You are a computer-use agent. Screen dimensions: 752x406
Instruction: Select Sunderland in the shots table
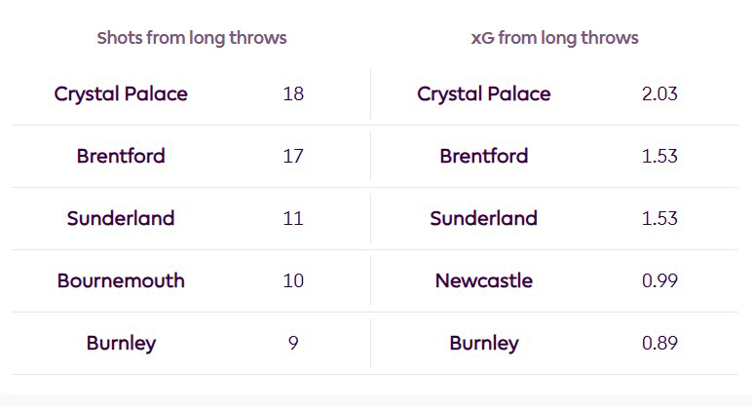pos(121,218)
